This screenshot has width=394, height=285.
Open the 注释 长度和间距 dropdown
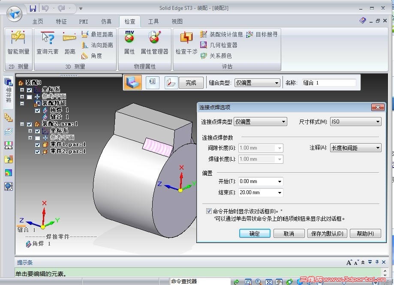coord(355,148)
